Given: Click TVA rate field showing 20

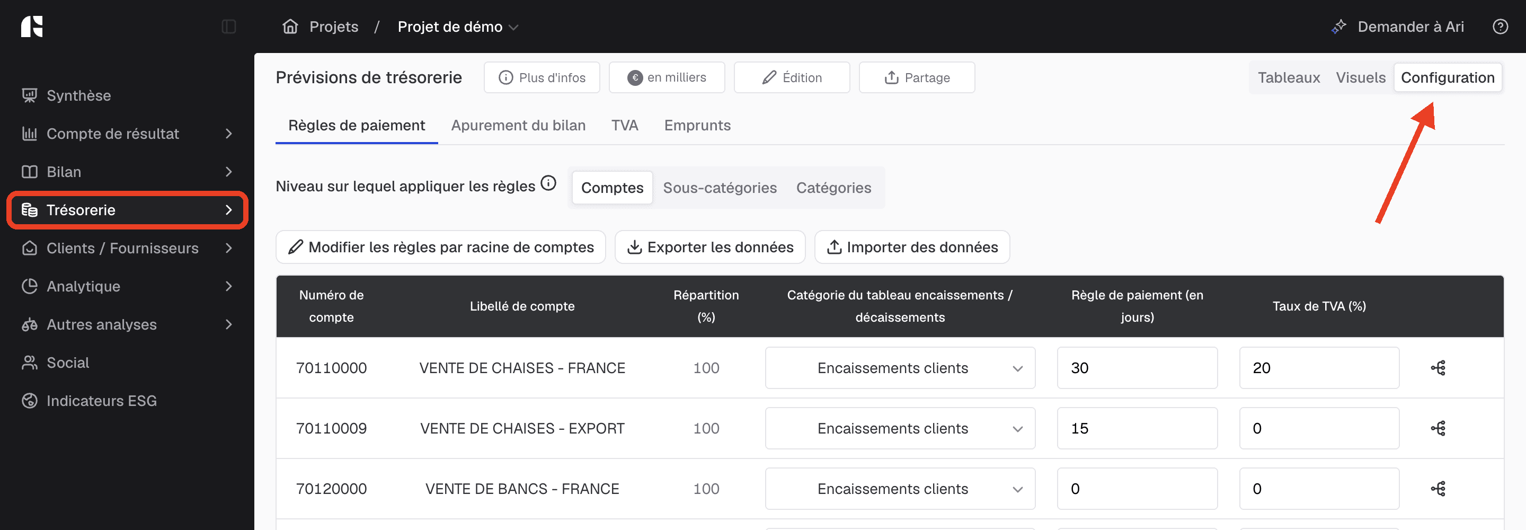Looking at the screenshot, I should pos(1319,368).
